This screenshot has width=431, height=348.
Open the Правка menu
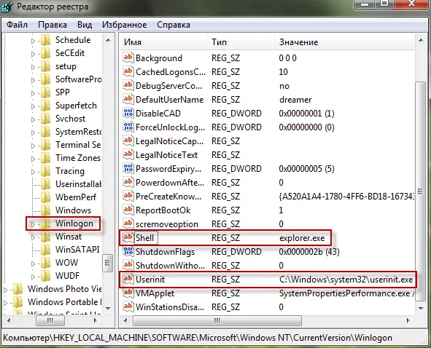coord(53,25)
